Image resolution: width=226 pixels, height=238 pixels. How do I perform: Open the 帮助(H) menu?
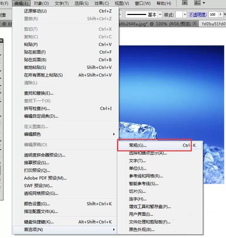tap(164, 3)
